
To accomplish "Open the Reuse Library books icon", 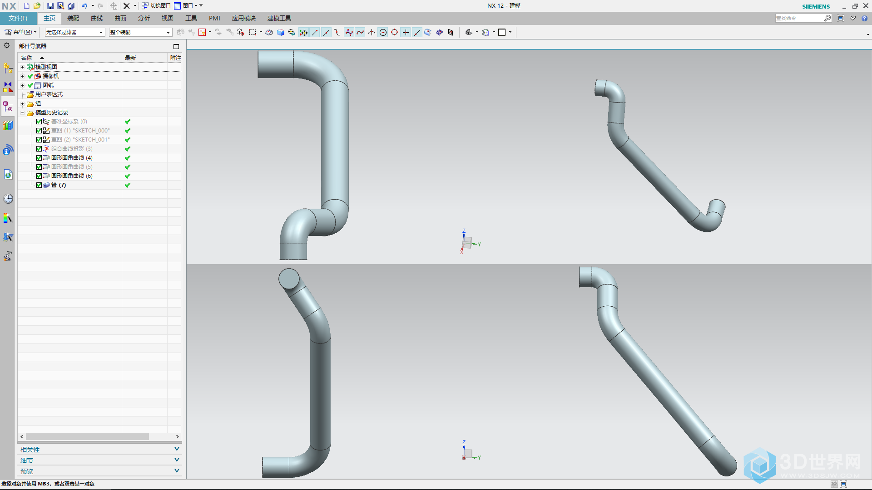I will pos(8,125).
